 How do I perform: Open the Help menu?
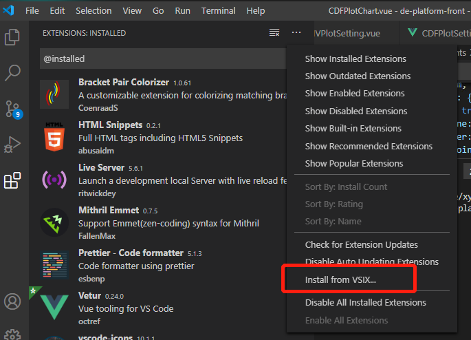256,11
